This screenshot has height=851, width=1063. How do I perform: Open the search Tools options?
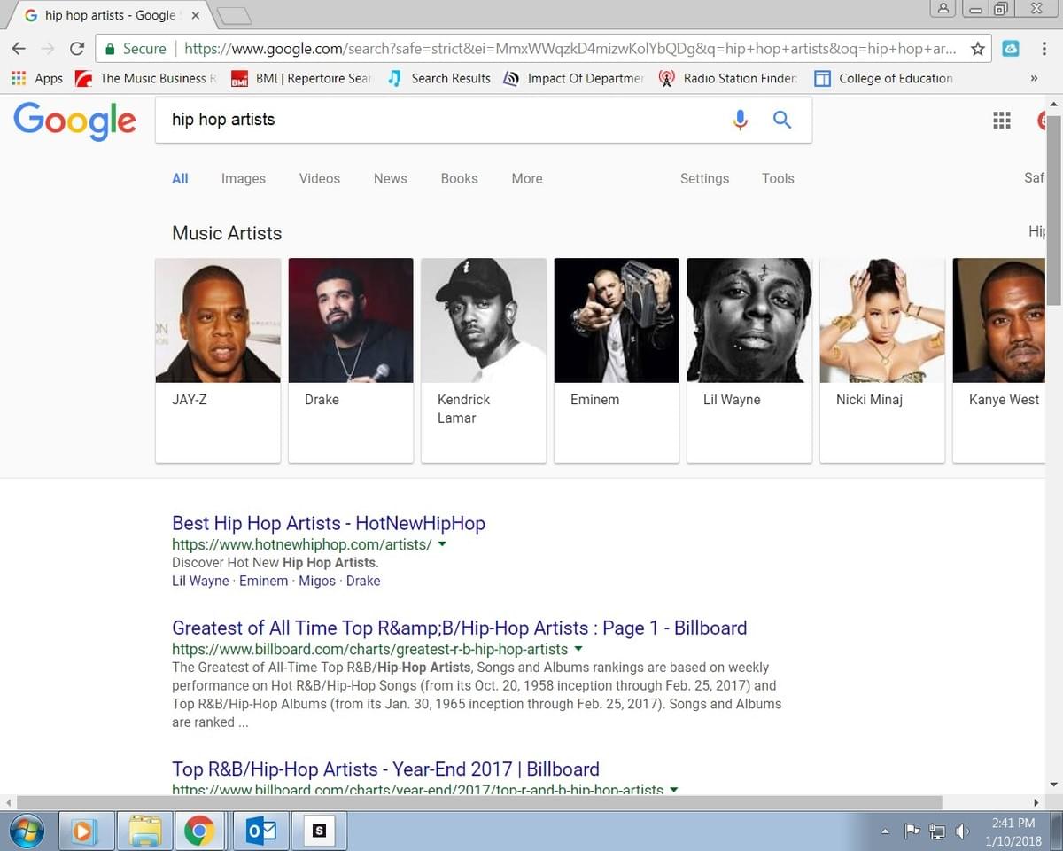pyautogui.click(x=778, y=178)
